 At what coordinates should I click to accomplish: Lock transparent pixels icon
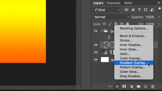(x=104, y=24)
